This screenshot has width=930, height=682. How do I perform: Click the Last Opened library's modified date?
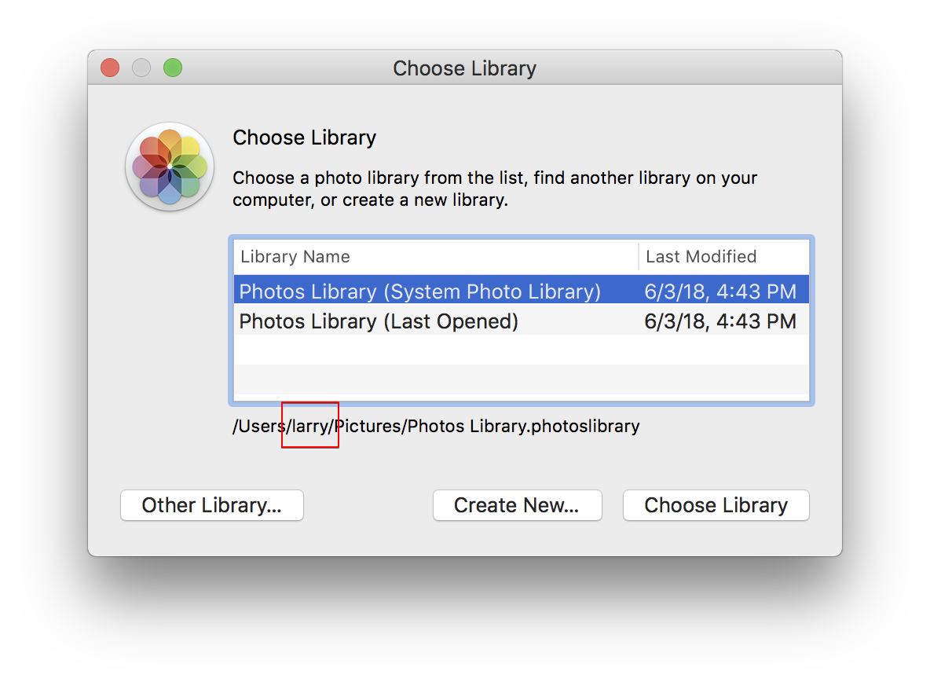720,321
